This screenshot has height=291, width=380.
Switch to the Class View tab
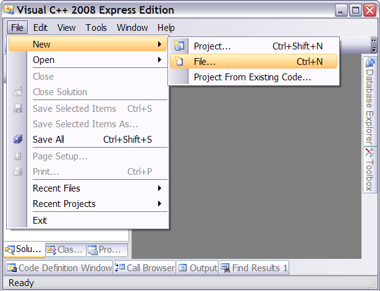point(65,250)
